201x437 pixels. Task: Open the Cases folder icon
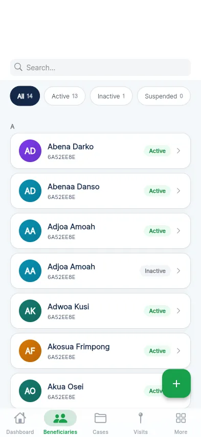[x=100, y=419]
